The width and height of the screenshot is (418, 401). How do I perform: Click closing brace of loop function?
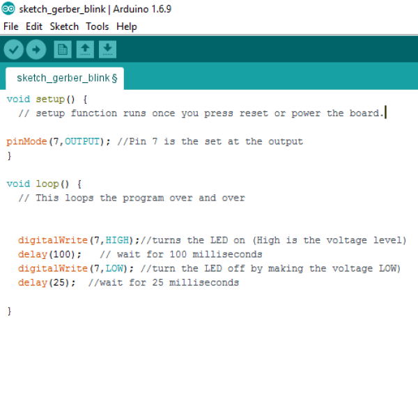click(9, 311)
